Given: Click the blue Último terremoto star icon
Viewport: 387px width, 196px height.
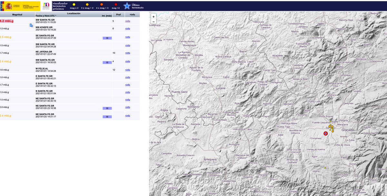Looking at the screenshot, I should point(127,6).
